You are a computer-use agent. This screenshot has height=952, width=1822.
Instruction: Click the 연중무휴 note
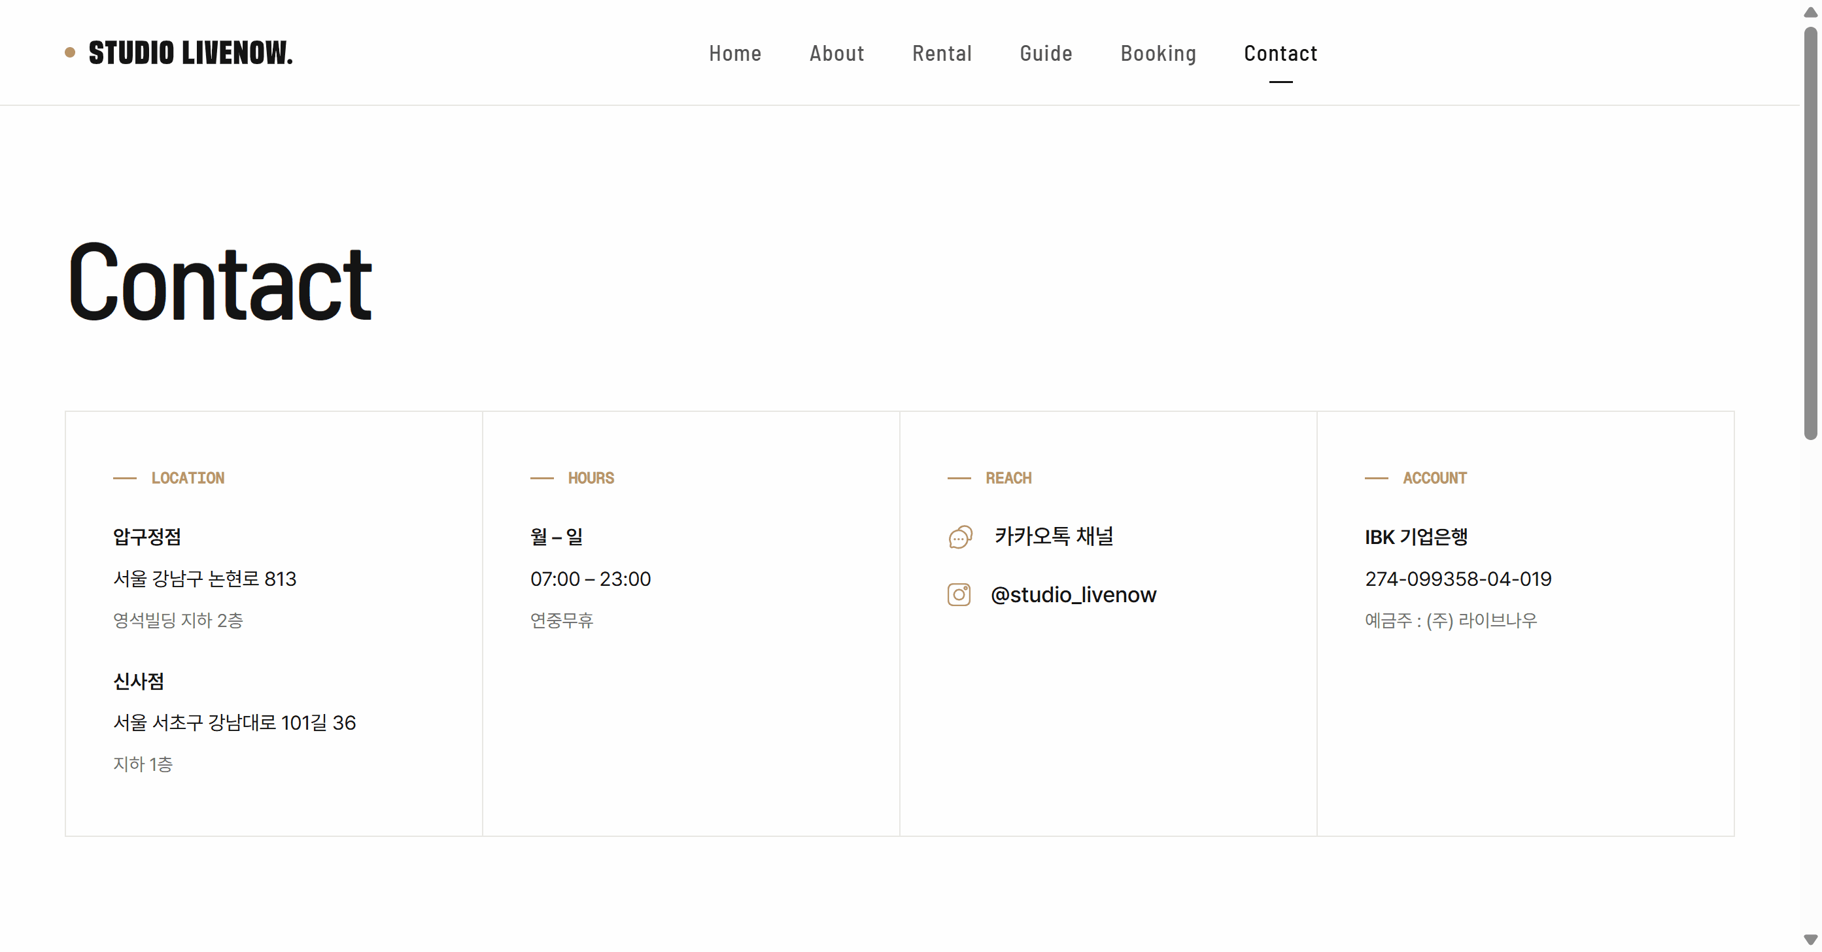[562, 620]
